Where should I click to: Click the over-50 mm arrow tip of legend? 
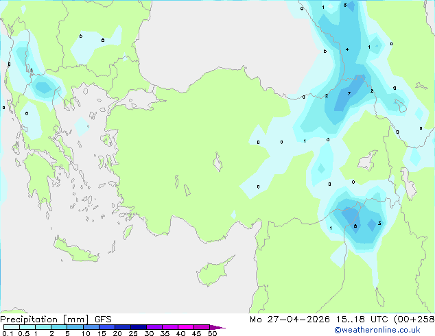tap(217, 327)
